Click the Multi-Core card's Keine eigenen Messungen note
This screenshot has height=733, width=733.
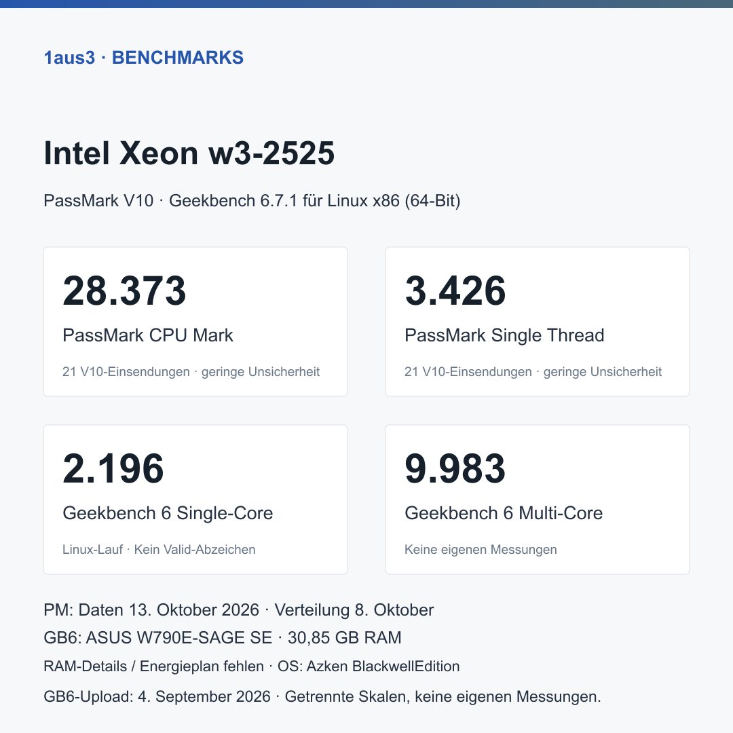coord(481,549)
